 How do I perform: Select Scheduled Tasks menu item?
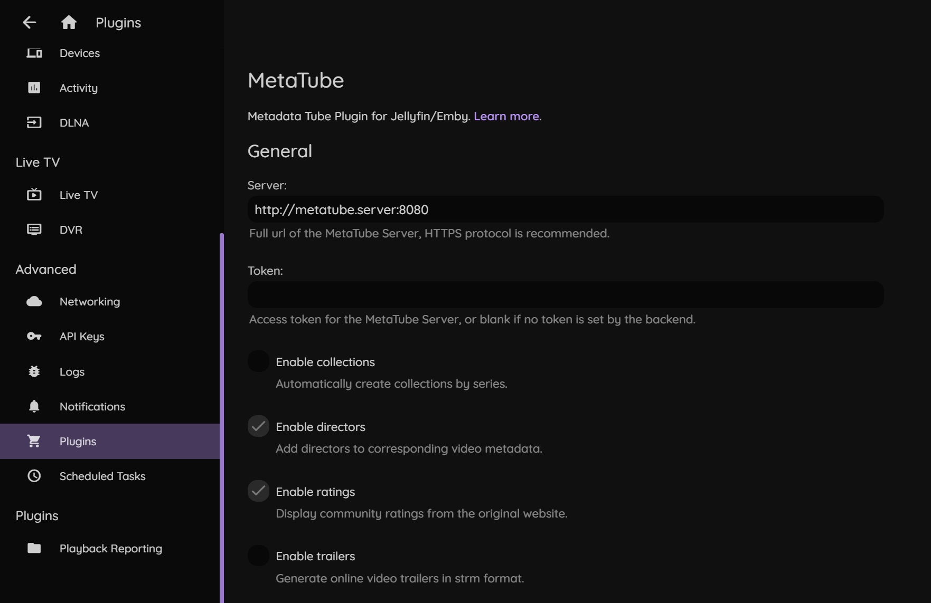pyautogui.click(x=102, y=476)
